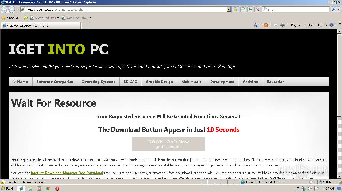Image resolution: width=342 pixels, height=192 pixels.
Task: Click the orange RSS feeds icon
Action: [x=266, y=25]
